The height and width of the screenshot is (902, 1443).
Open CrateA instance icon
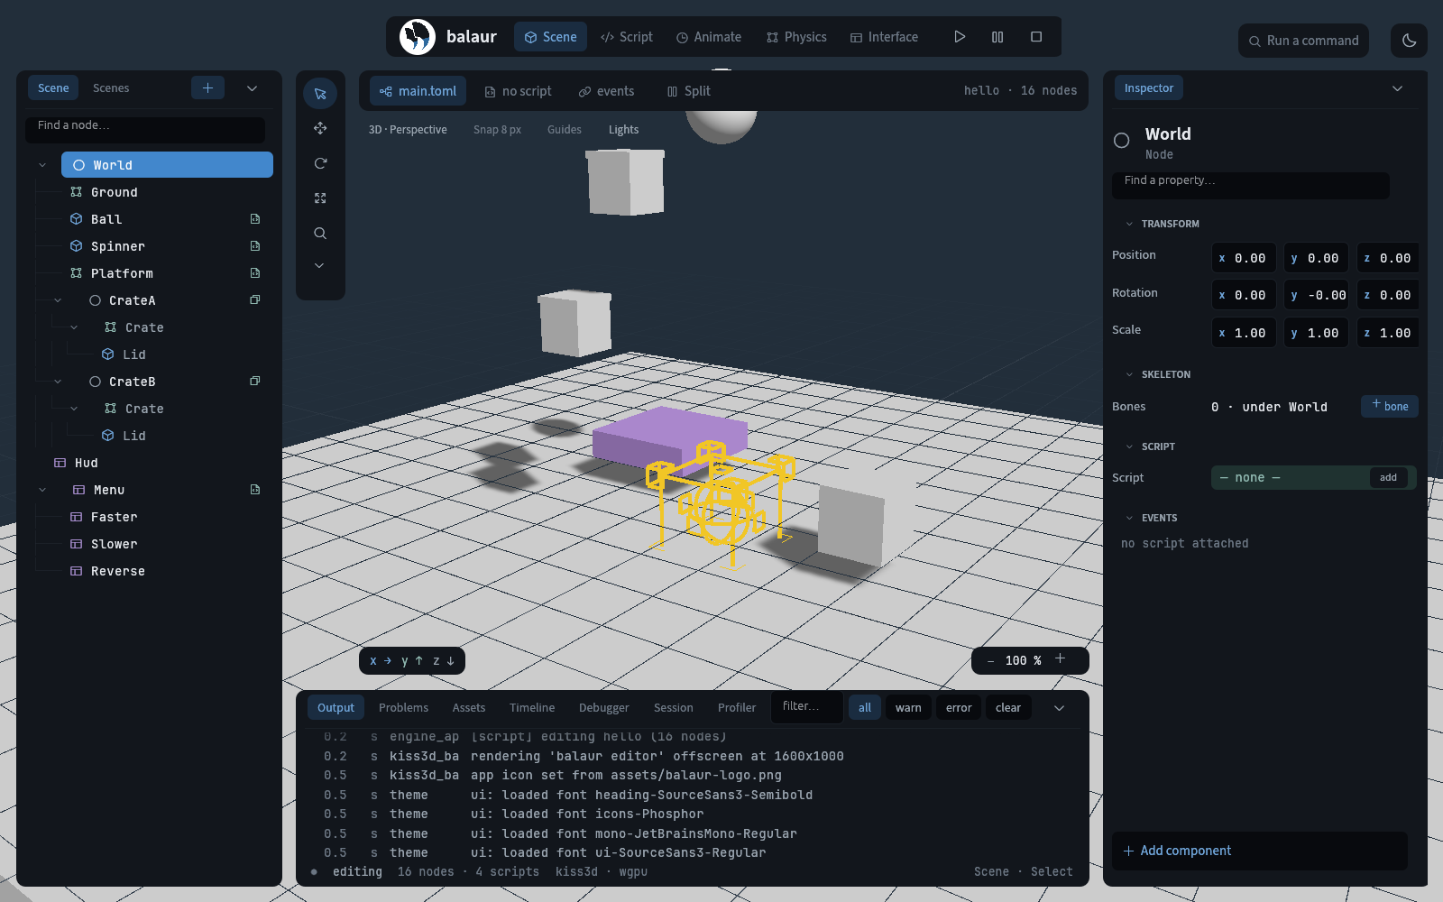(255, 300)
